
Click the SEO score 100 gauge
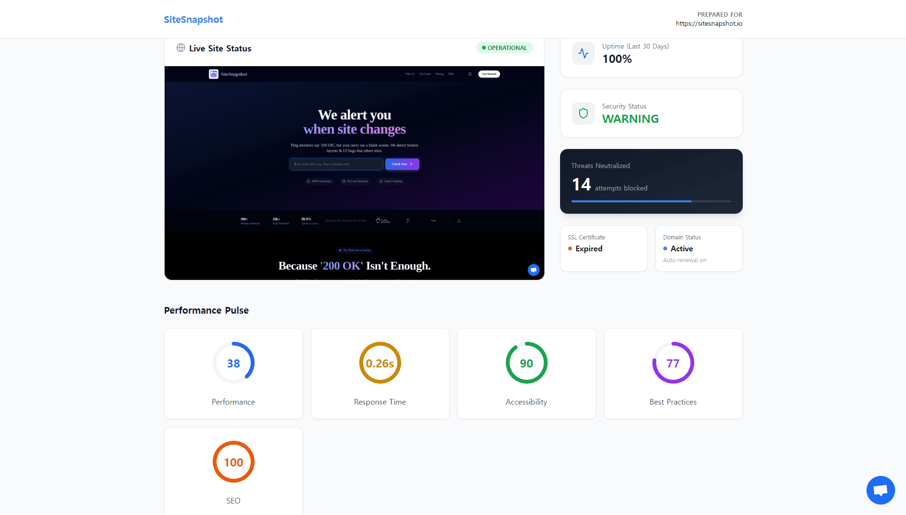click(x=233, y=462)
